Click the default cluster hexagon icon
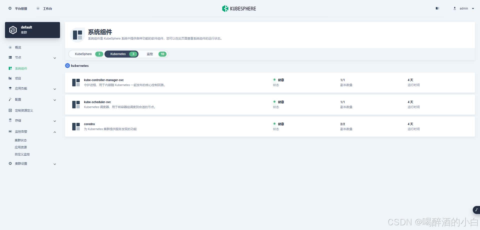Viewport: 480px width, 230px height. (x=13, y=30)
